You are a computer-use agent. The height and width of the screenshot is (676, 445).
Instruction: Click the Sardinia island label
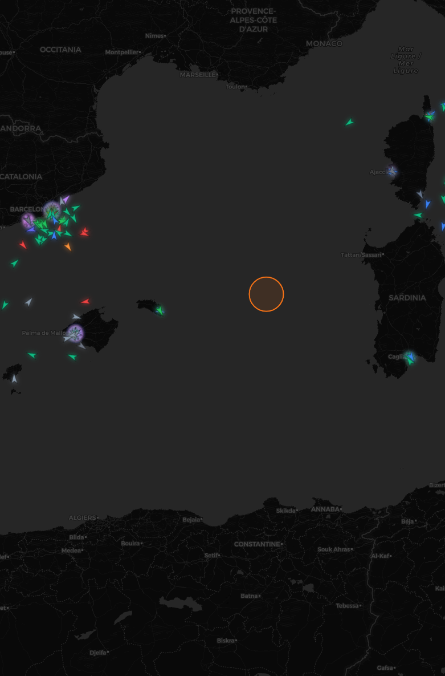tap(407, 298)
